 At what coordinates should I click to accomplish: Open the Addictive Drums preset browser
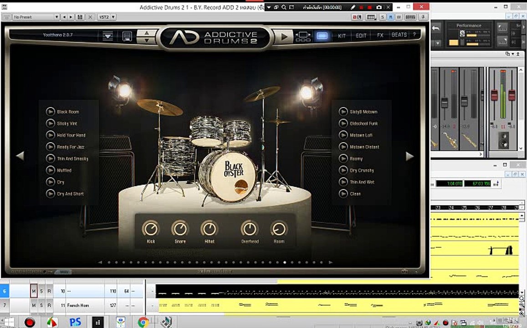(107, 36)
